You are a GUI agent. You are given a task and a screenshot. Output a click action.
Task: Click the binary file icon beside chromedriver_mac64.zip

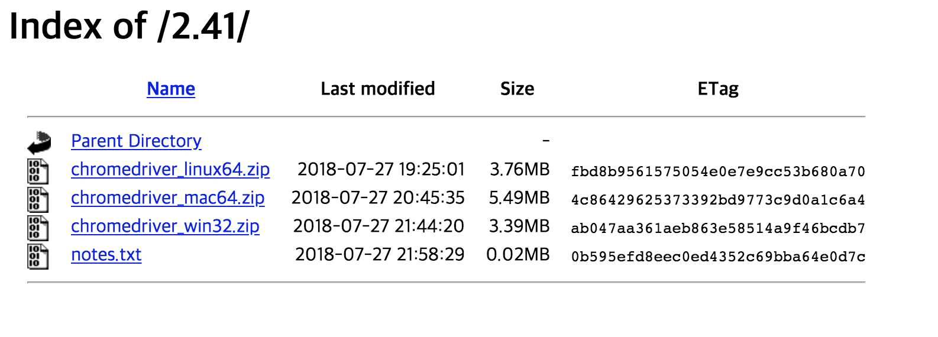tap(38, 200)
